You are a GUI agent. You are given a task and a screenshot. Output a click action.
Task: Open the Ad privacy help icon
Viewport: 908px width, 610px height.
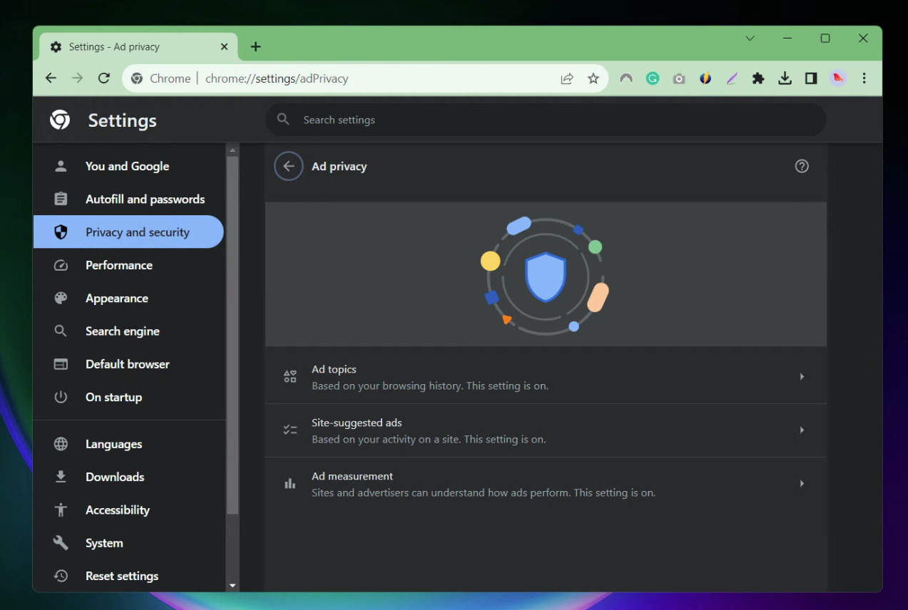point(802,166)
